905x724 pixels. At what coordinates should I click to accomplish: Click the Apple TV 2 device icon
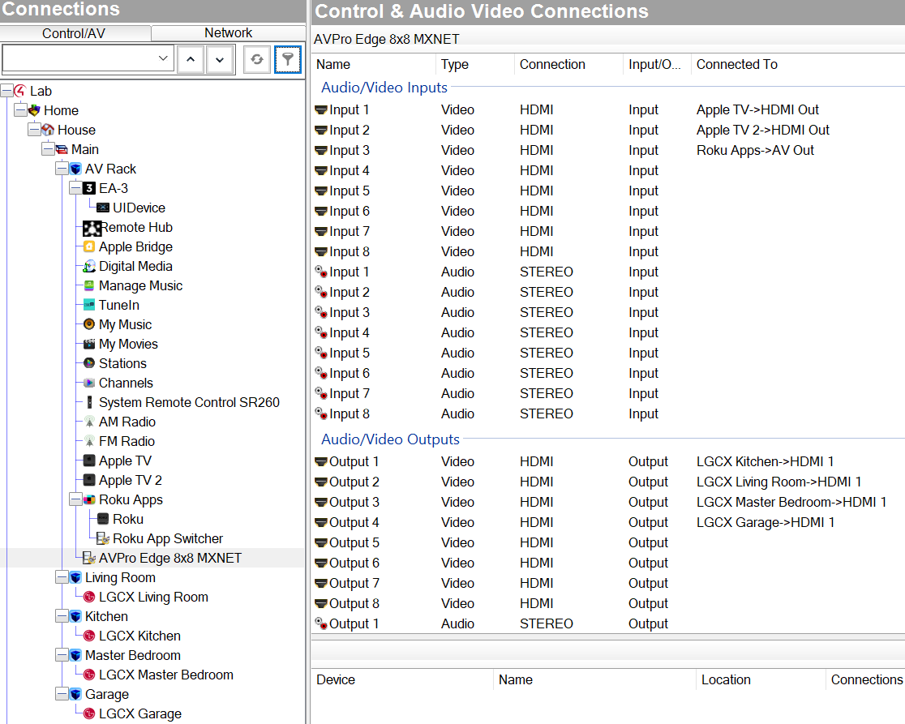(x=89, y=480)
